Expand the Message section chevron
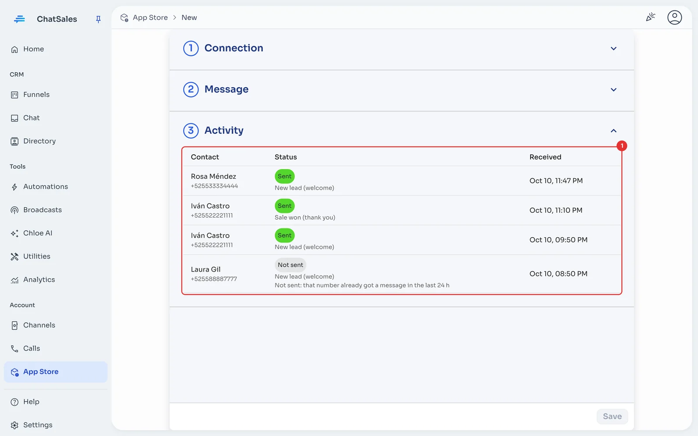This screenshot has width=698, height=436. pyautogui.click(x=613, y=89)
